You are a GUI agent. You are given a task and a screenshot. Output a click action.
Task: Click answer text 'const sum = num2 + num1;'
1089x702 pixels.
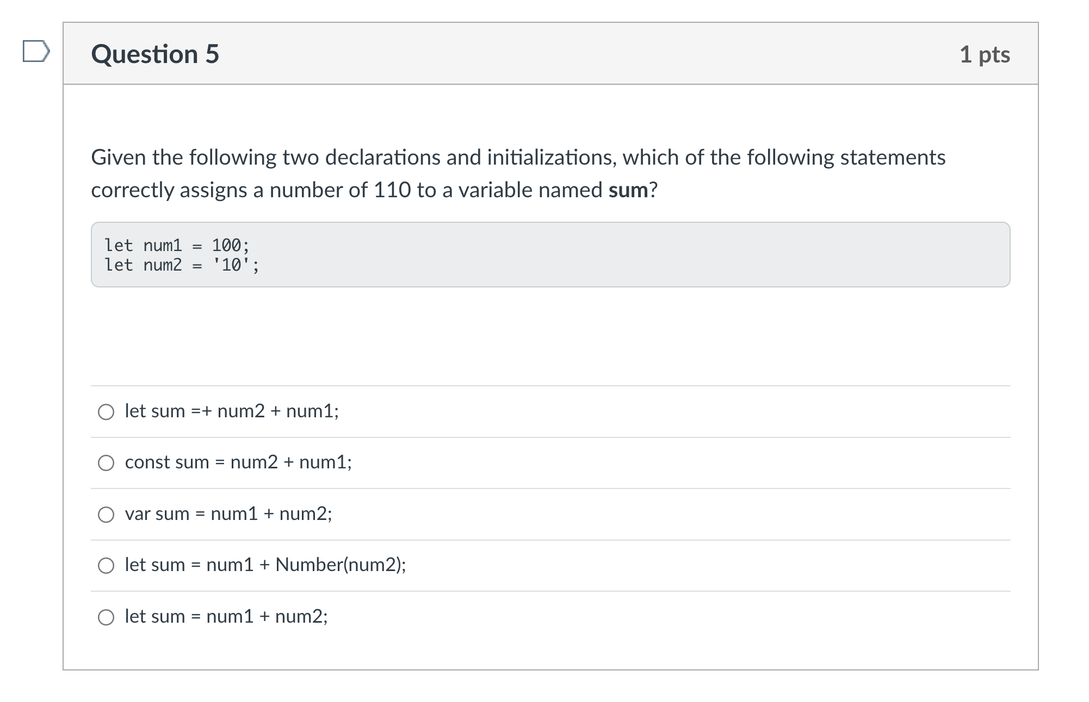coord(238,462)
